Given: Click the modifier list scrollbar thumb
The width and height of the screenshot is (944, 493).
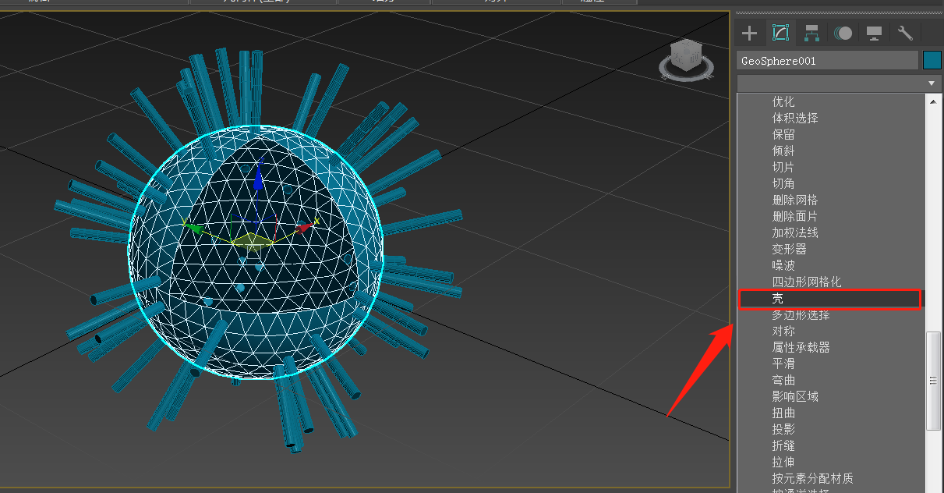Looking at the screenshot, I should click(933, 381).
